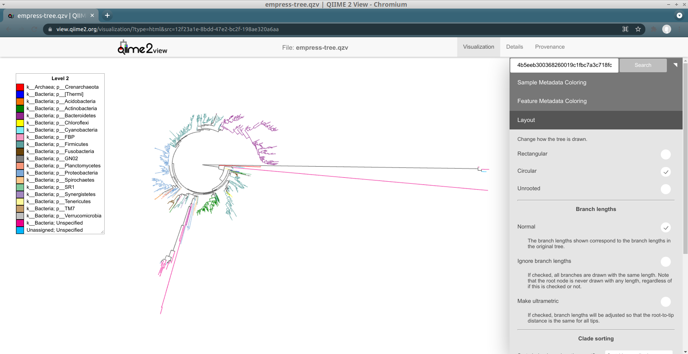Open a new browser tab with the plus icon
The image size is (688, 354).
click(x=107, y=15)
